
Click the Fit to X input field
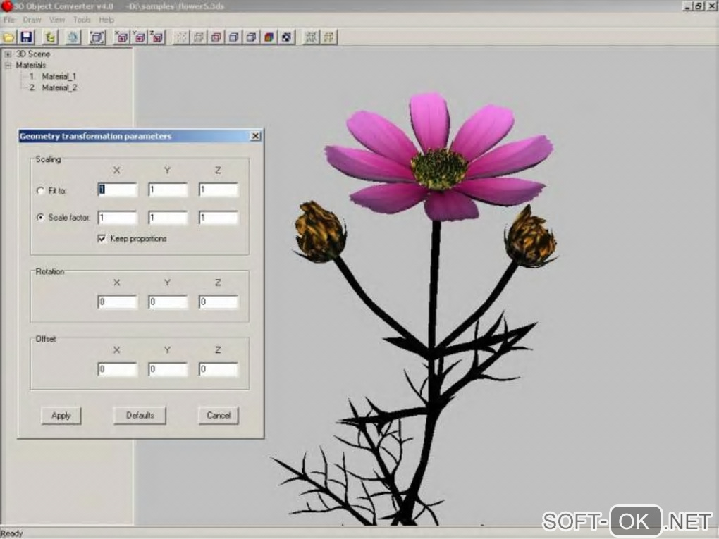(x=118, y=190)
